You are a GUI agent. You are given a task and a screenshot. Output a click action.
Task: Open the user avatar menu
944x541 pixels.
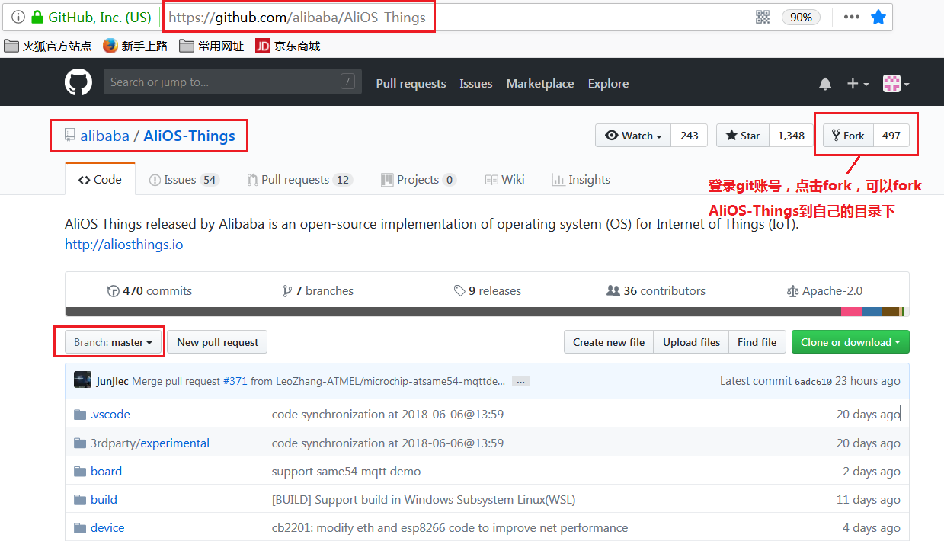click(x=896, y=84)
